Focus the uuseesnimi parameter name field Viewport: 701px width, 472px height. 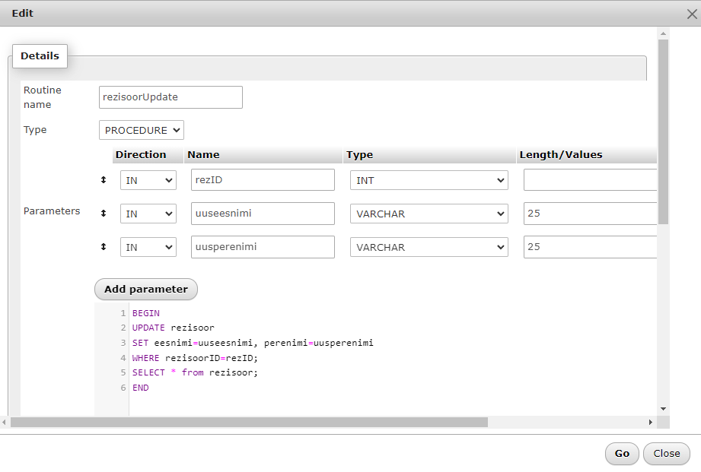point(263,214)
